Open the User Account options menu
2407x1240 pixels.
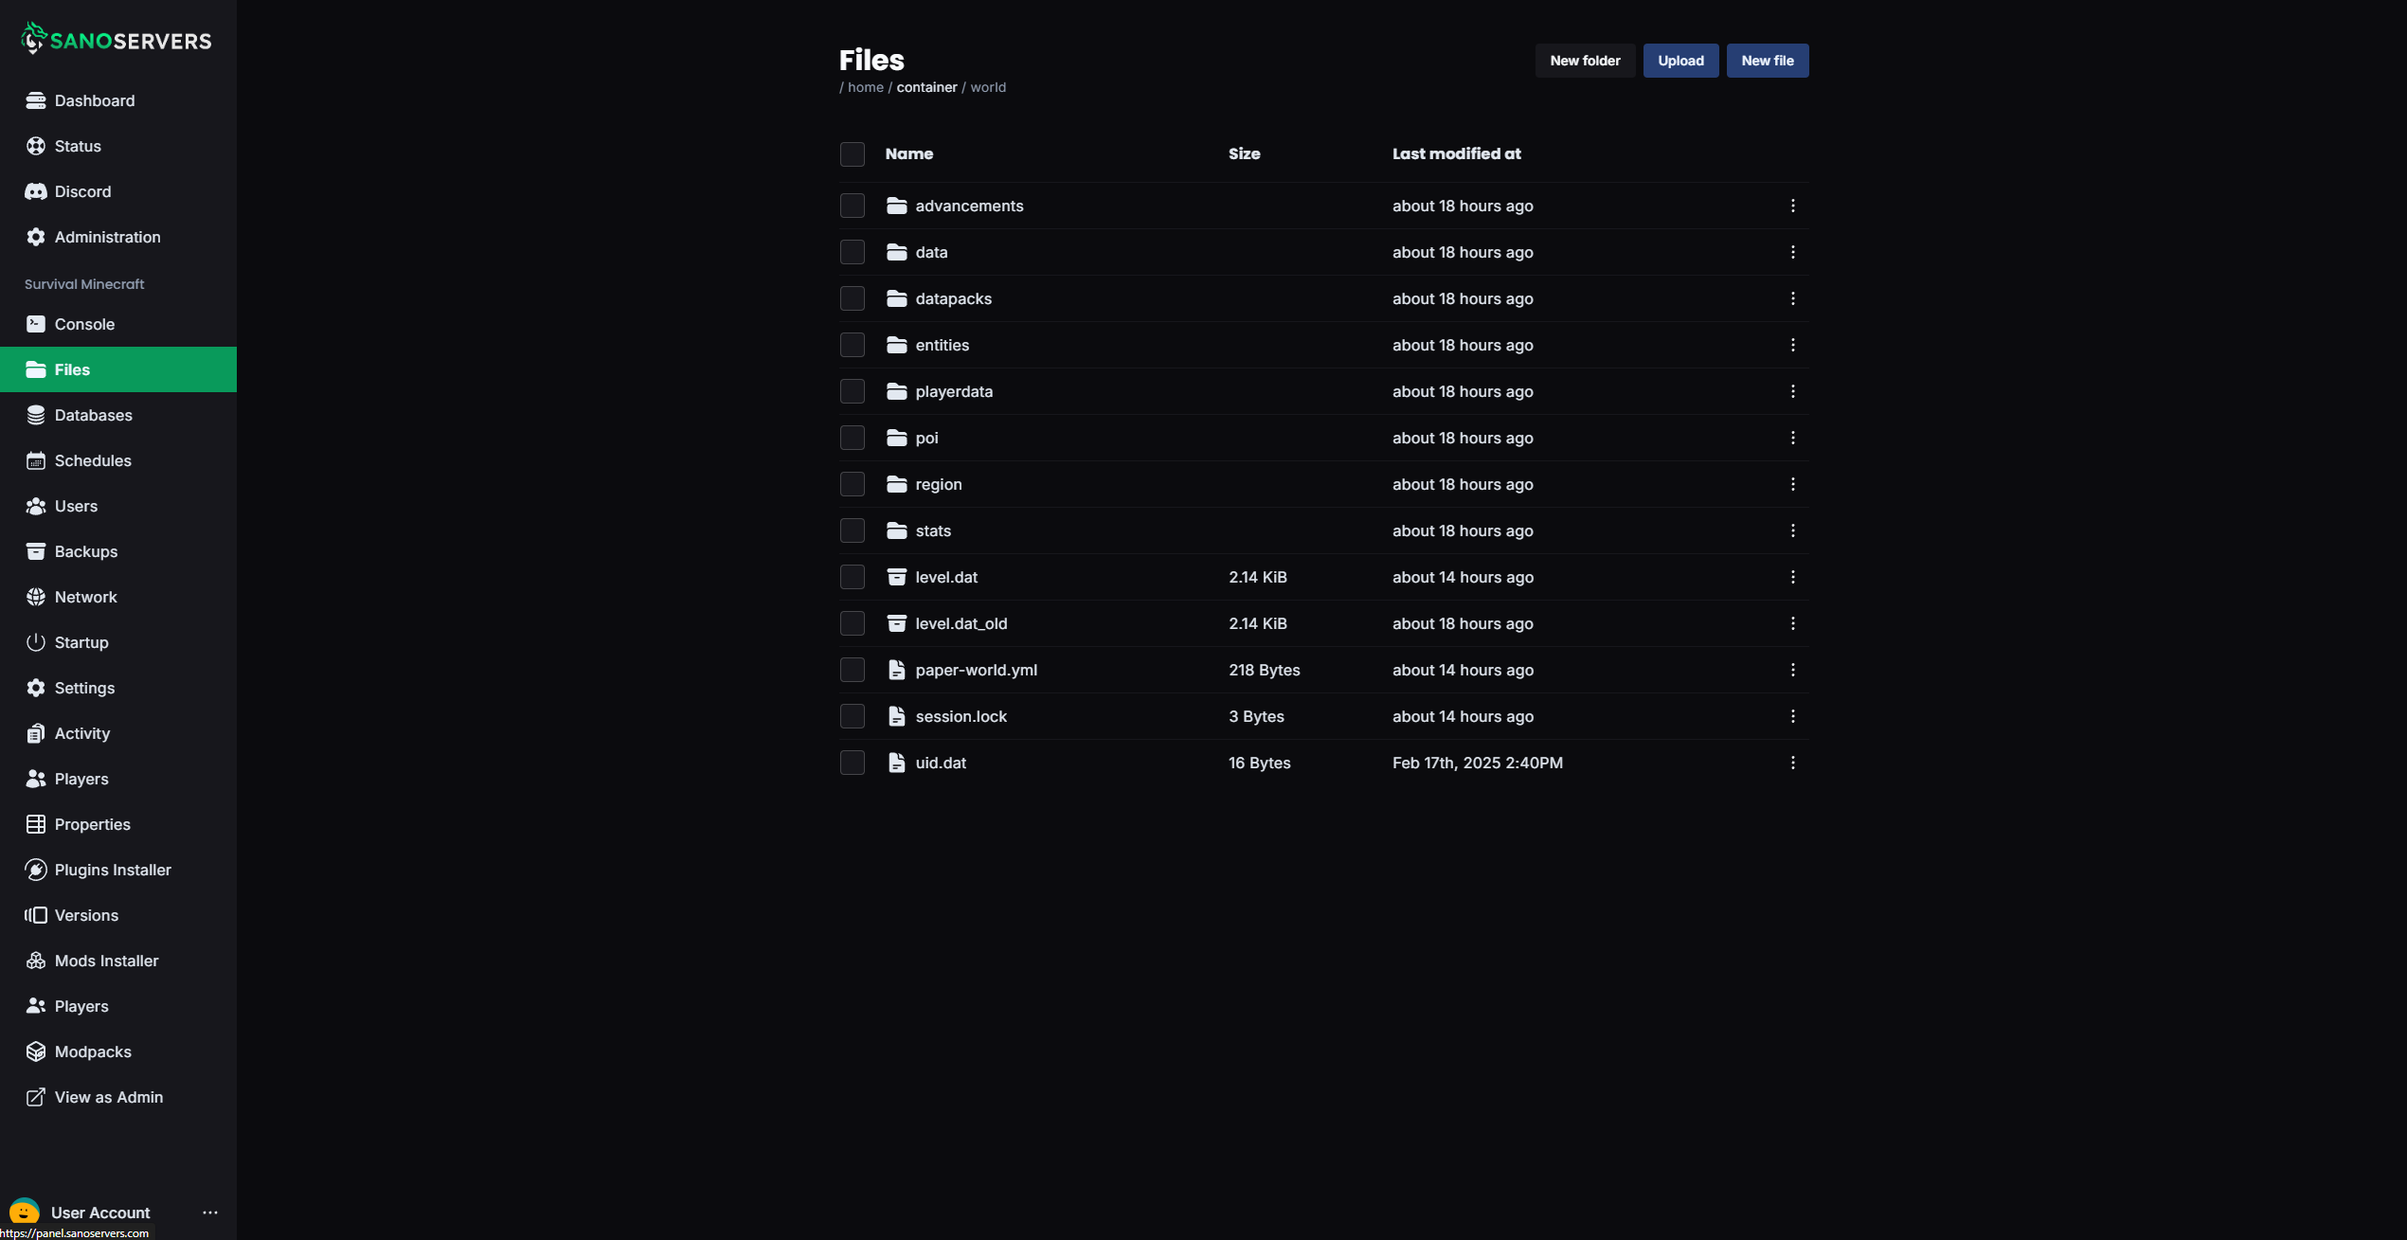[x=209, y=1213]
